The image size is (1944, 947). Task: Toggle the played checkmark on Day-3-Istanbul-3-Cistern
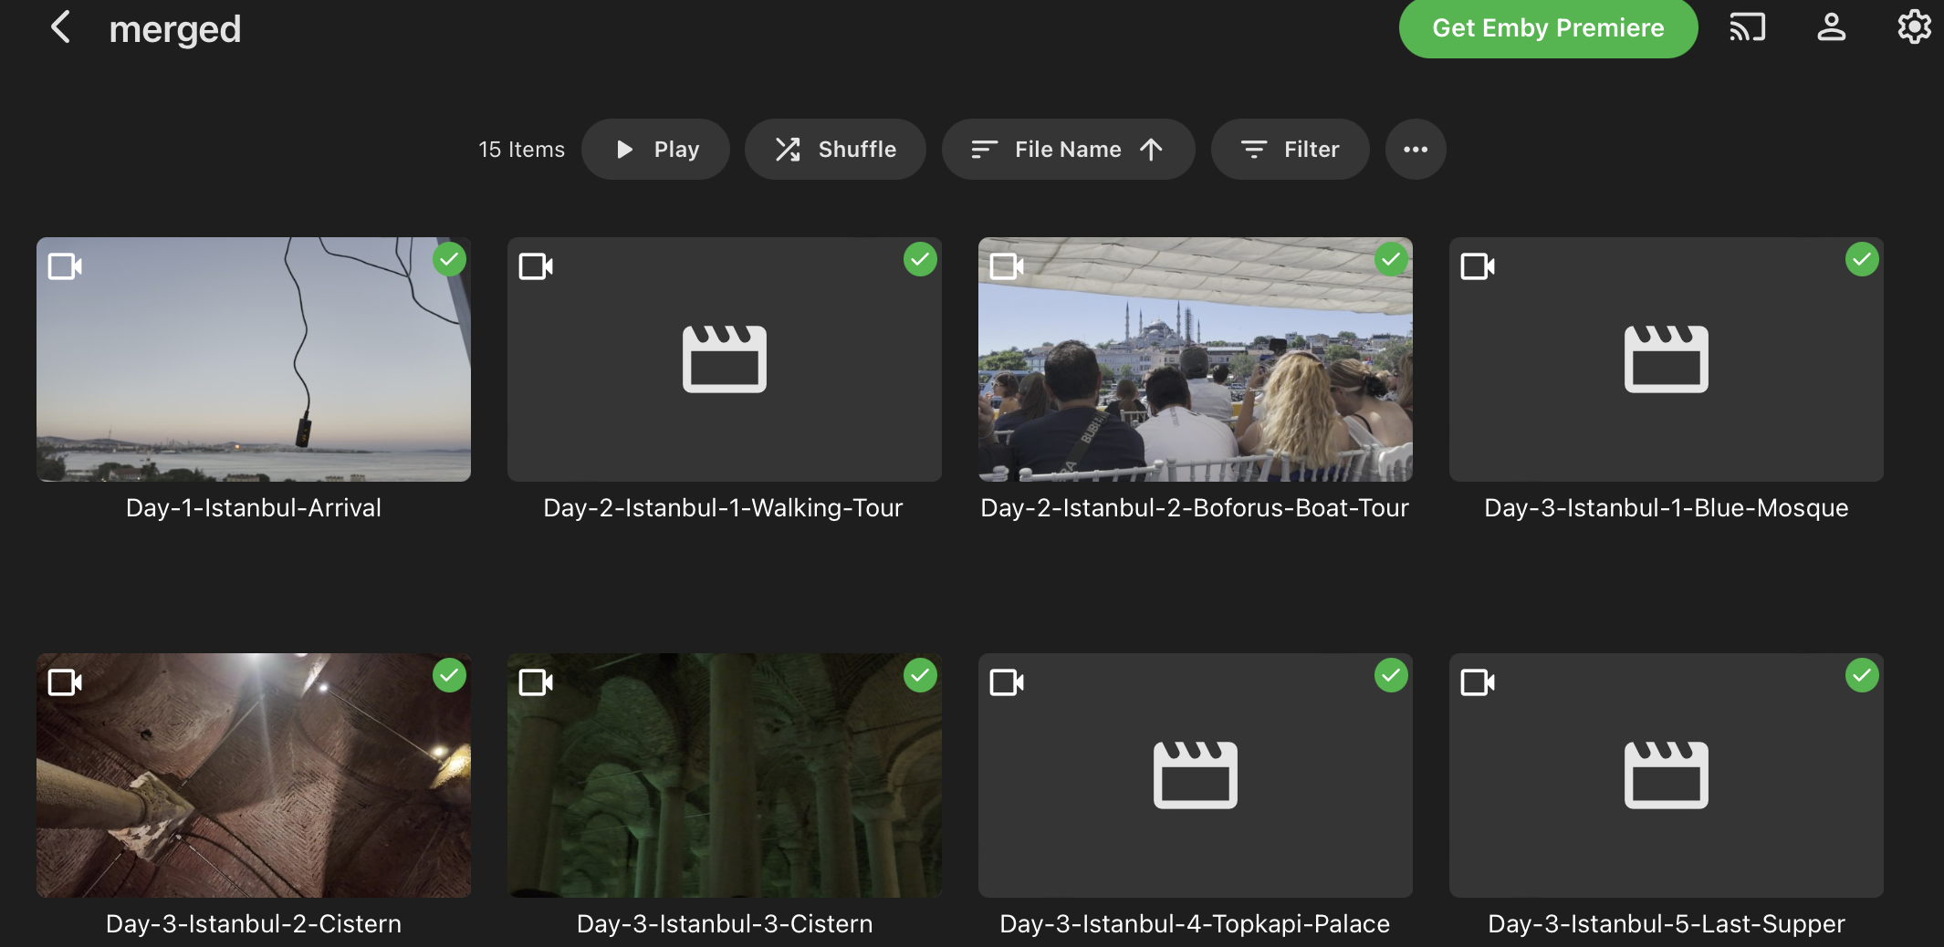tap(920, 676)
